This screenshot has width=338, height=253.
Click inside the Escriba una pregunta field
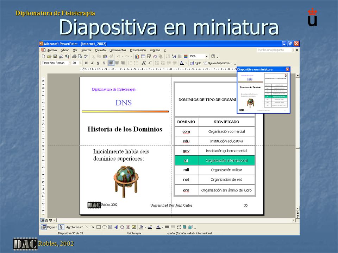(x=274, y=50)
